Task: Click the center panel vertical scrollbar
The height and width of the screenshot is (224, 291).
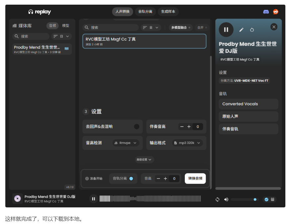Action: point(211,123)
